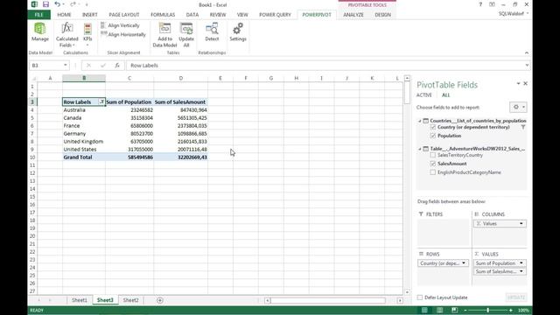Switch to the ANALYZE tab
Screen dimensions: 560x315
[353, 15]
